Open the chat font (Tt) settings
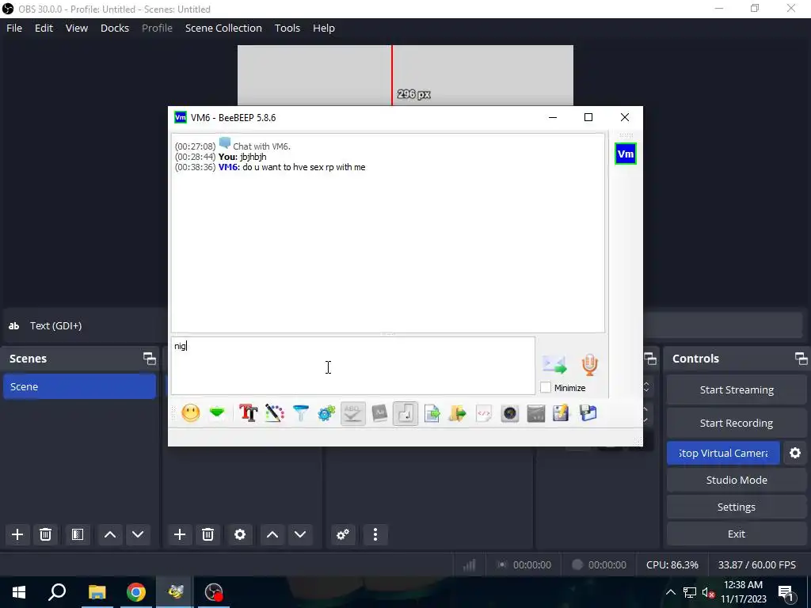This screenshot has width=811, height=608. [248, 413]
